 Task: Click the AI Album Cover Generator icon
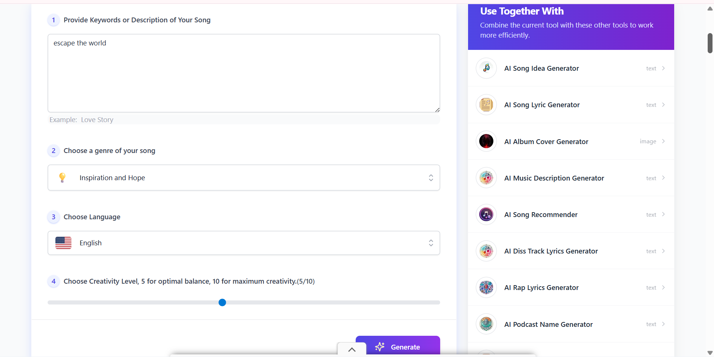486,141
